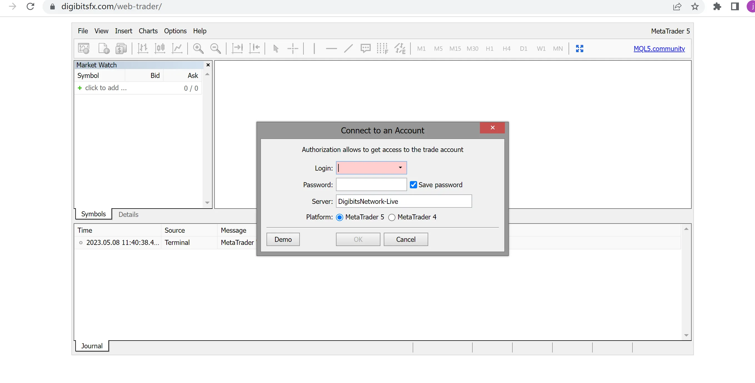Toggle chart auto-scroll to end
The image size is (755, 383).
point(237,48)
